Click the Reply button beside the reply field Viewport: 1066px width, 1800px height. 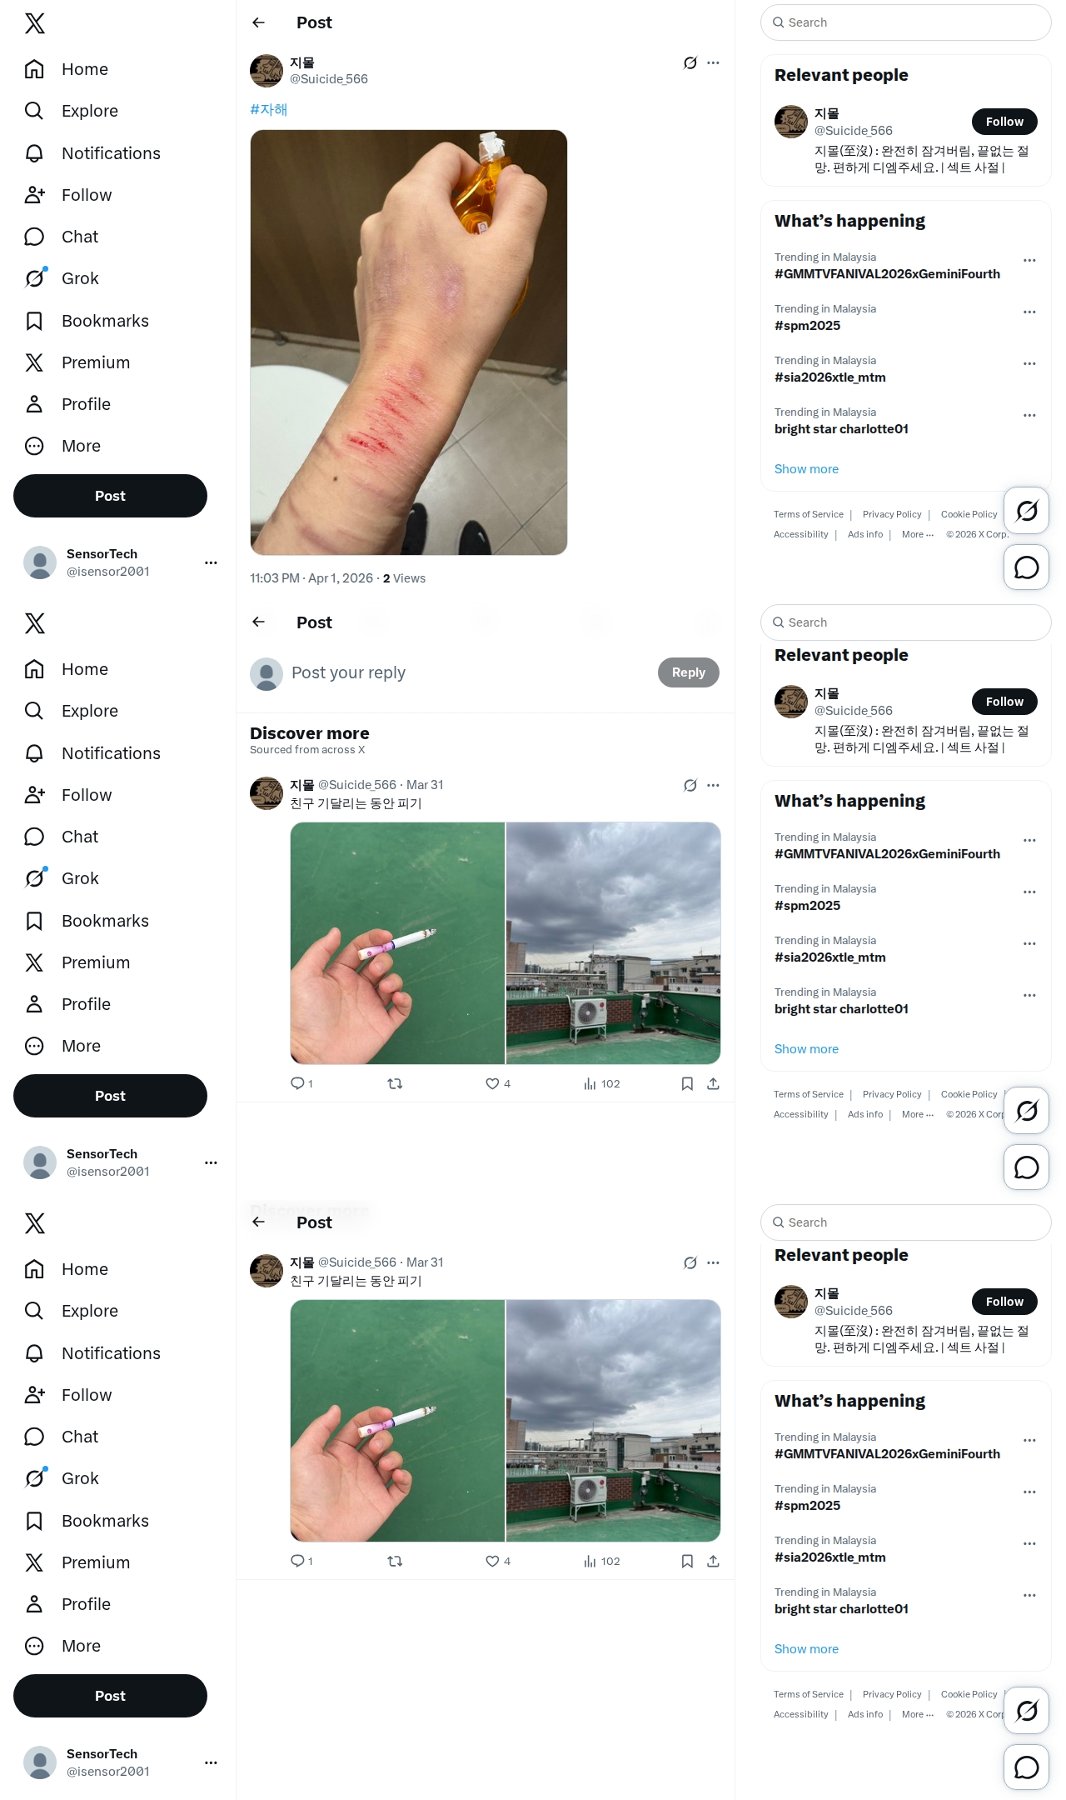click(688, 672)
